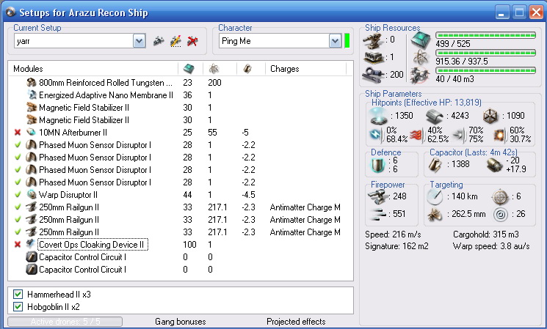Click the drone bay usage bar 40 / 40 m3

[x=485, y=70]
